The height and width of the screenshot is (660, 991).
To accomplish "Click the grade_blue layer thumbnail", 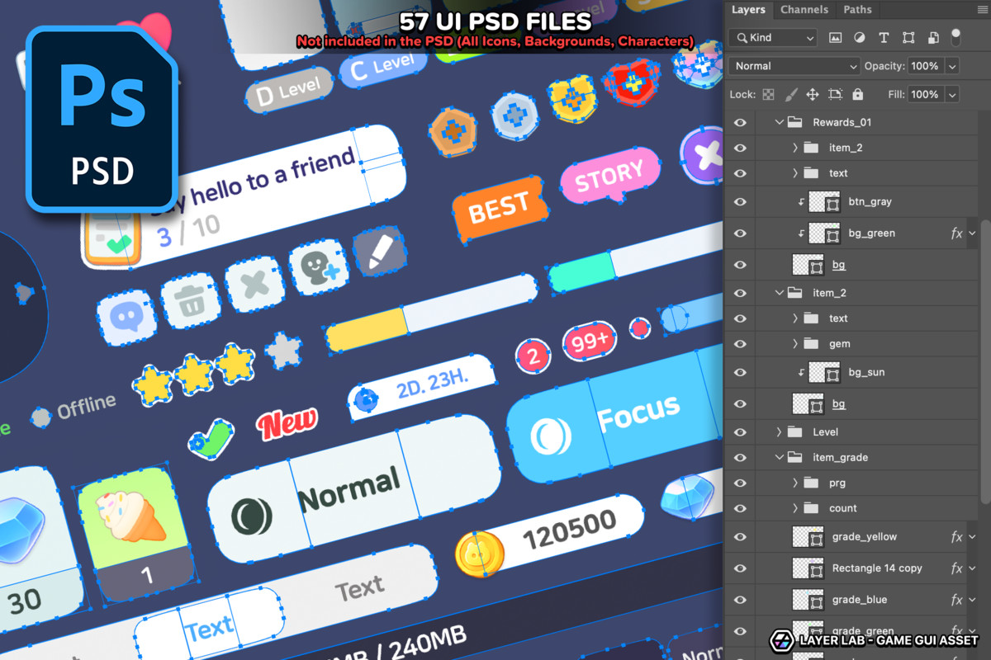I will point(808,600).
